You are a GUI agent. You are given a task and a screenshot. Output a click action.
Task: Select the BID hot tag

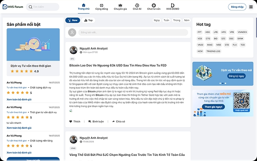pos(216,39)
